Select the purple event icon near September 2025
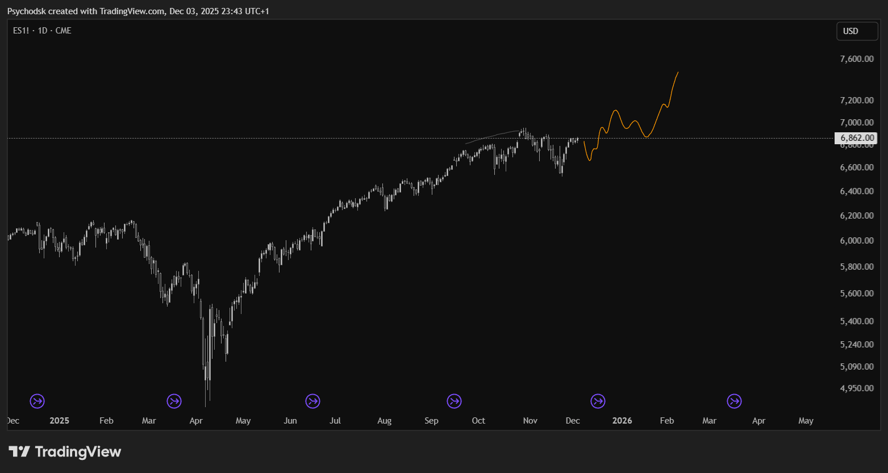The image size is (888, 473). tap(454, 401)
